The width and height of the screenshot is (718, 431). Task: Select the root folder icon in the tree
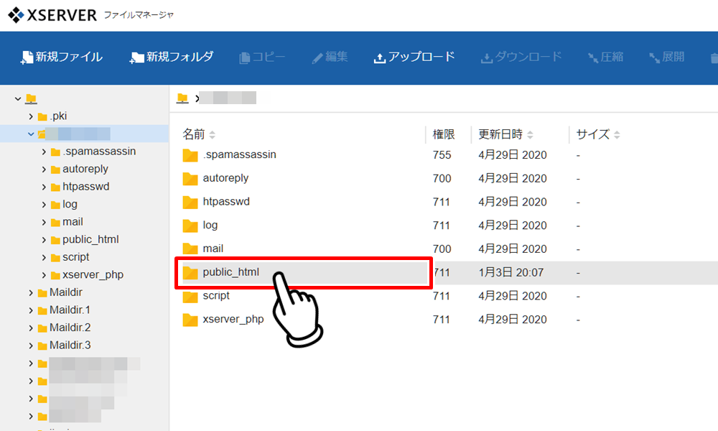(x=31, y=98)
